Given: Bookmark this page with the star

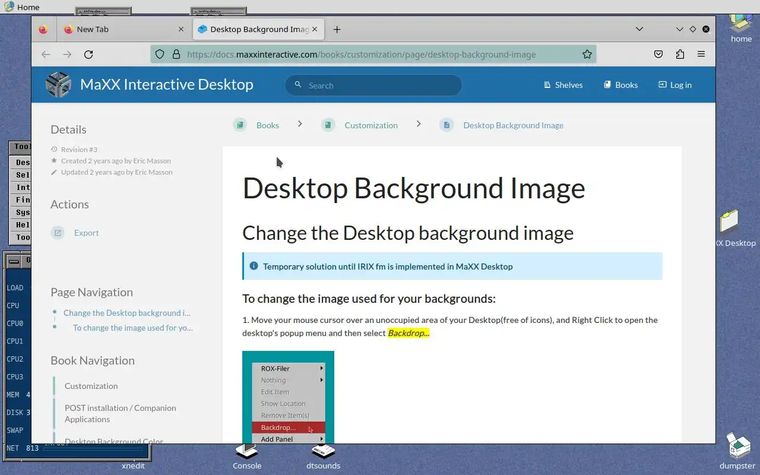Looking at the screenshot, I should coord(587,54).
